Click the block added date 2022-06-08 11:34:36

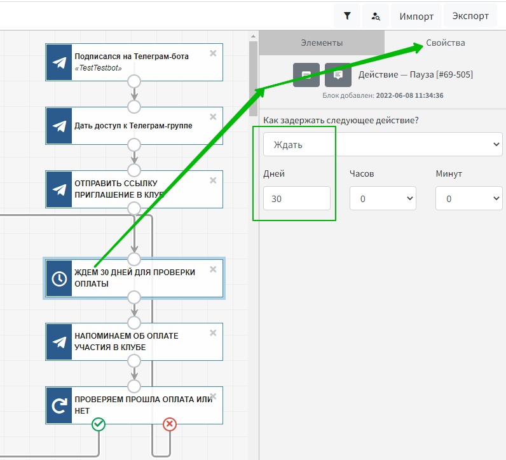[410, 95]
